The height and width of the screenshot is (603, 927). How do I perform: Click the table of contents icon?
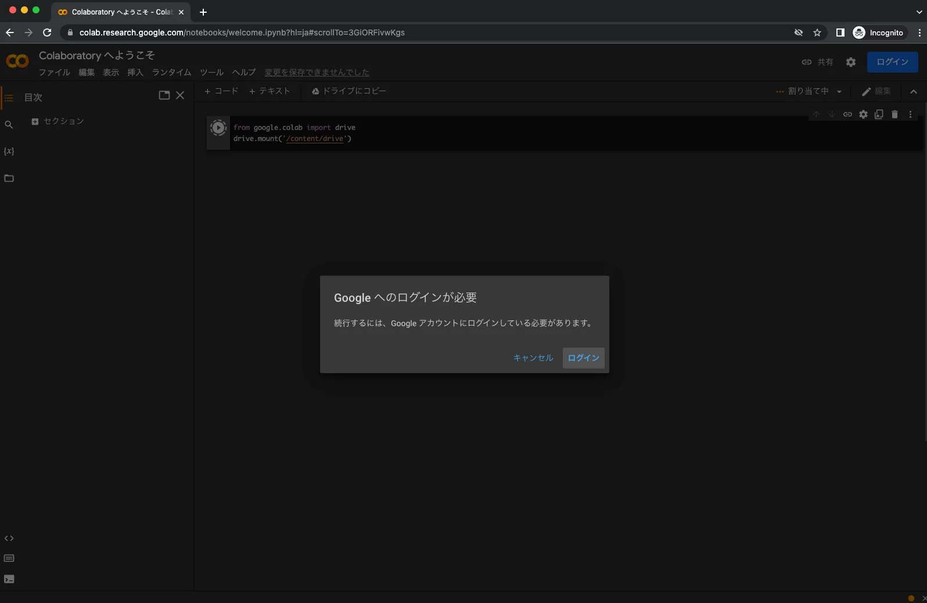(9, 98)
